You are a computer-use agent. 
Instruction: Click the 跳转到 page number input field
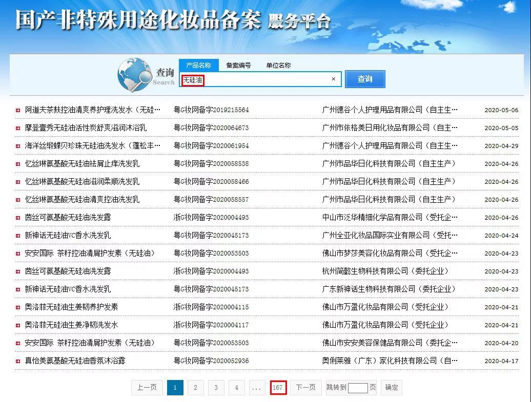tap(358, 388)
